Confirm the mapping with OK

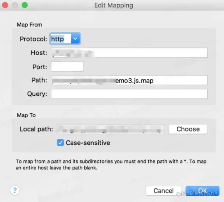[x=203, y=191]
